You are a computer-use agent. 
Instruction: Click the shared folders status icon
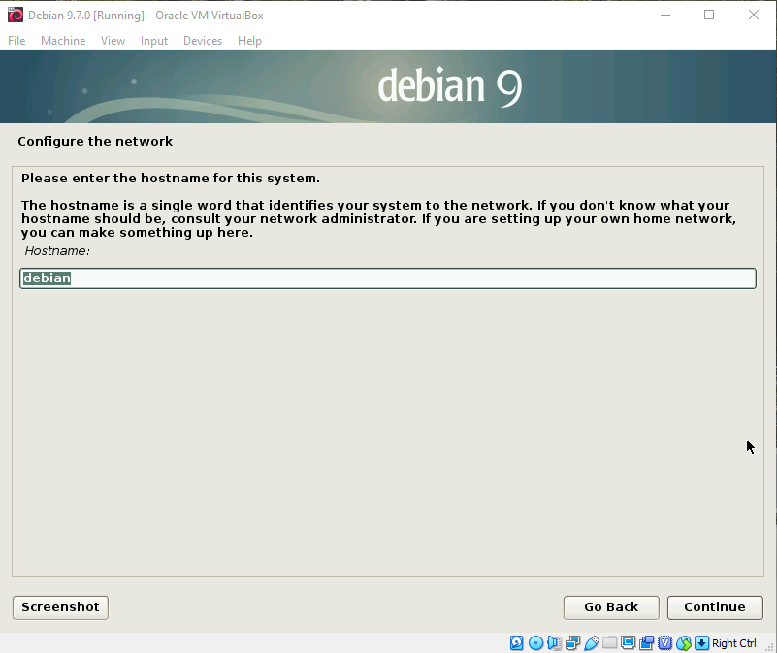pos(610,642)
